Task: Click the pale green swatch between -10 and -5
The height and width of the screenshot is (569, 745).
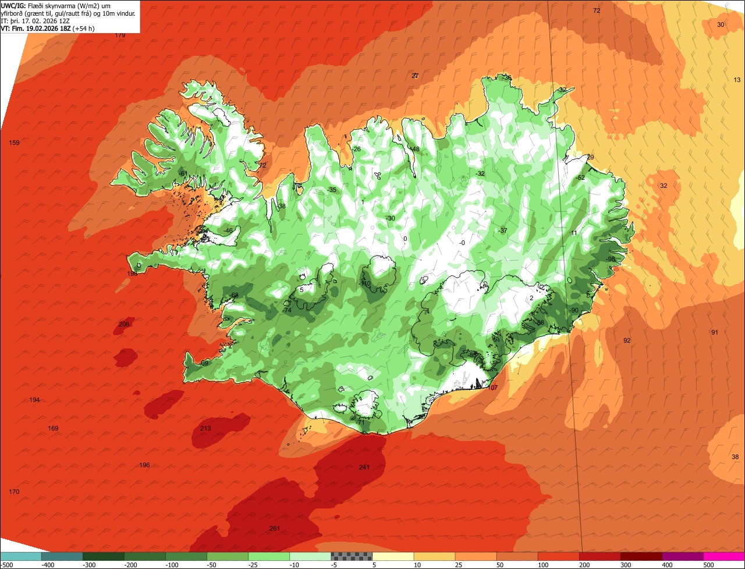Action: point(310,556)
